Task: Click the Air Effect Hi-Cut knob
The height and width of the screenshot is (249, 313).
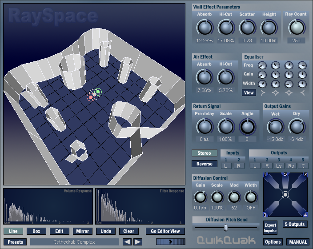Action: 226,77
